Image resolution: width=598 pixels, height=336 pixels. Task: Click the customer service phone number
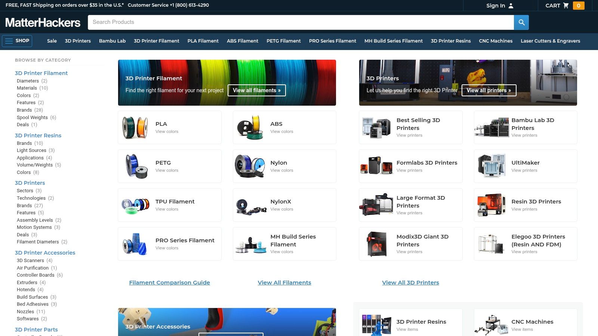[x=189, y=5]
